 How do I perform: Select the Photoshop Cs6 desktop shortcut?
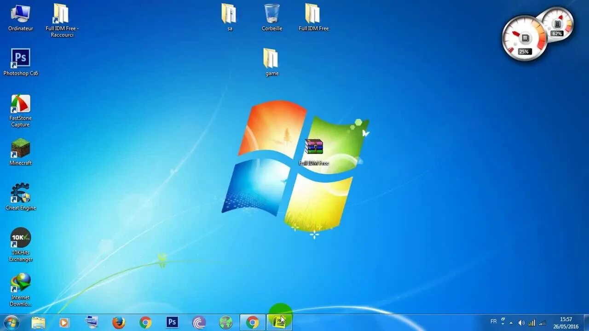click(21, 62)
